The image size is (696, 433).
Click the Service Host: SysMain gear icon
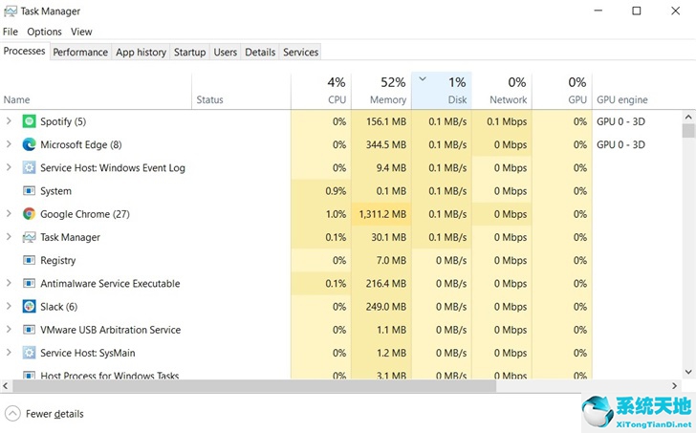coord(29,353)
